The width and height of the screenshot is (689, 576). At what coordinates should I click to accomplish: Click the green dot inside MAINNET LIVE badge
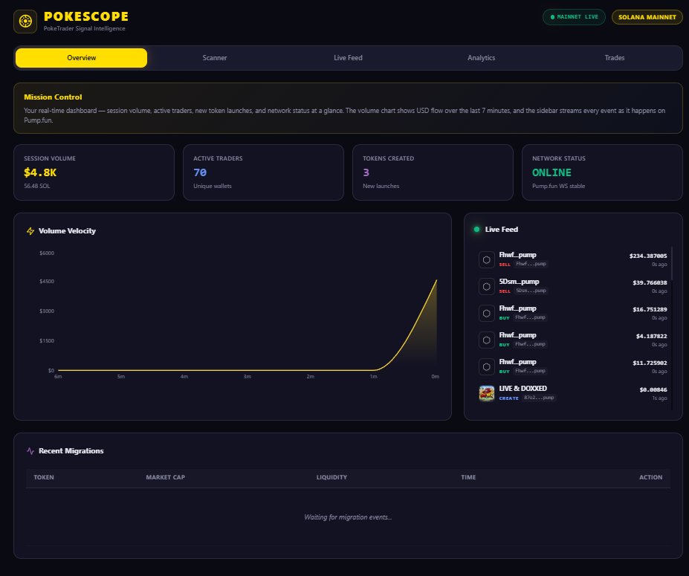pos(552,17)
